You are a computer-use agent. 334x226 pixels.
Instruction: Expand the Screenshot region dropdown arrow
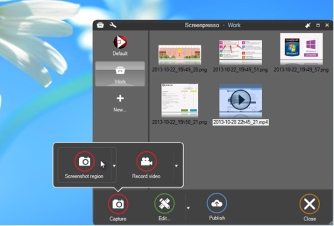click(114, 166)
